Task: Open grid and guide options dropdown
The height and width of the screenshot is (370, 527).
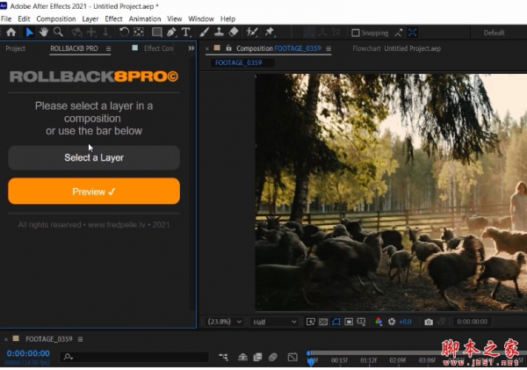Action: (361, 322)
